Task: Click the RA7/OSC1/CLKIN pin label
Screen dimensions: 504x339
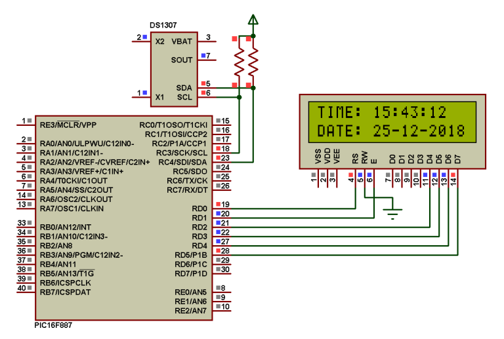Action: coord(72,209)
